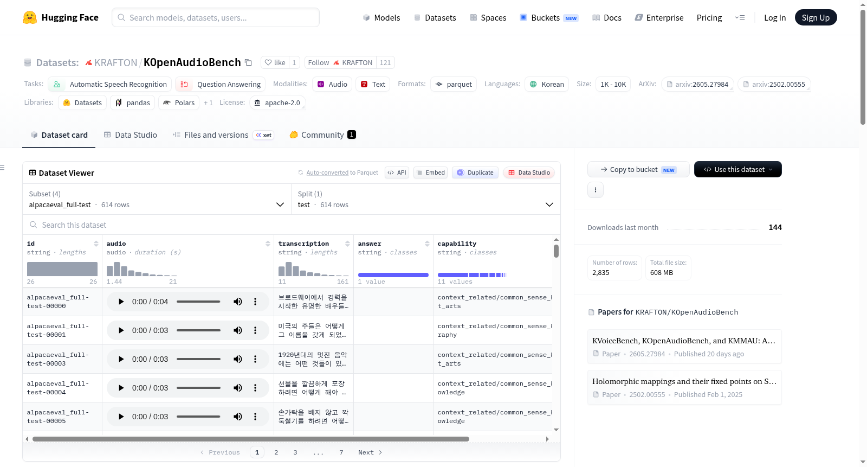This screenshot has width=867, height=467.
Task: Copy the dataset name KOpenAudioBench
Action: point(248,62)
